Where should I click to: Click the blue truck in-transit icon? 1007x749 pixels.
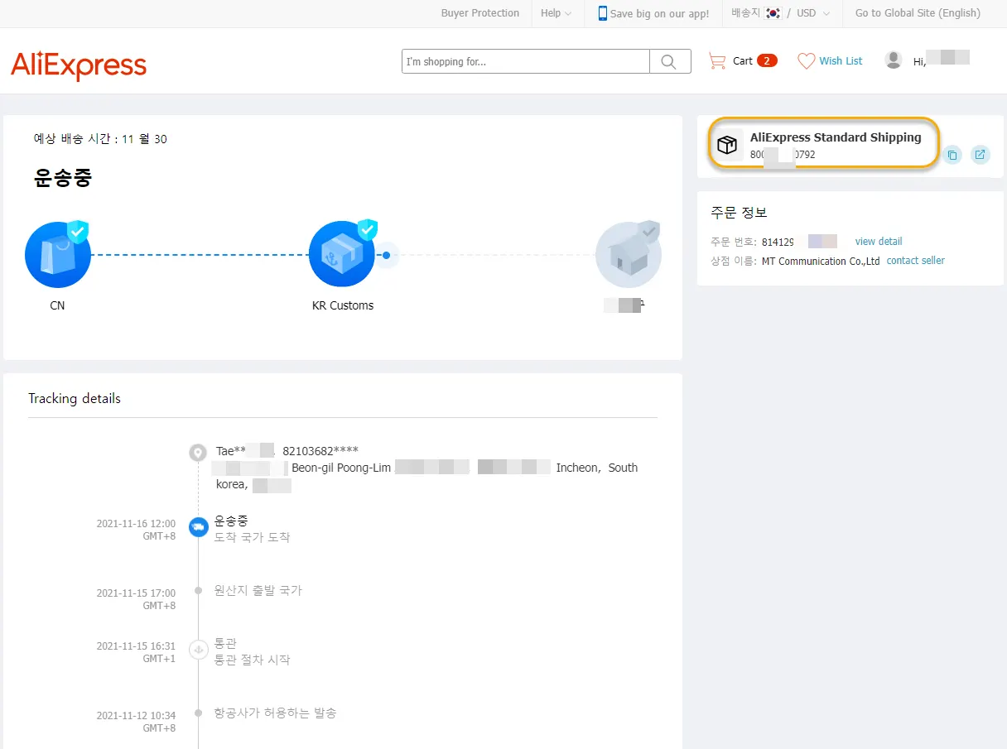point(198,527)
